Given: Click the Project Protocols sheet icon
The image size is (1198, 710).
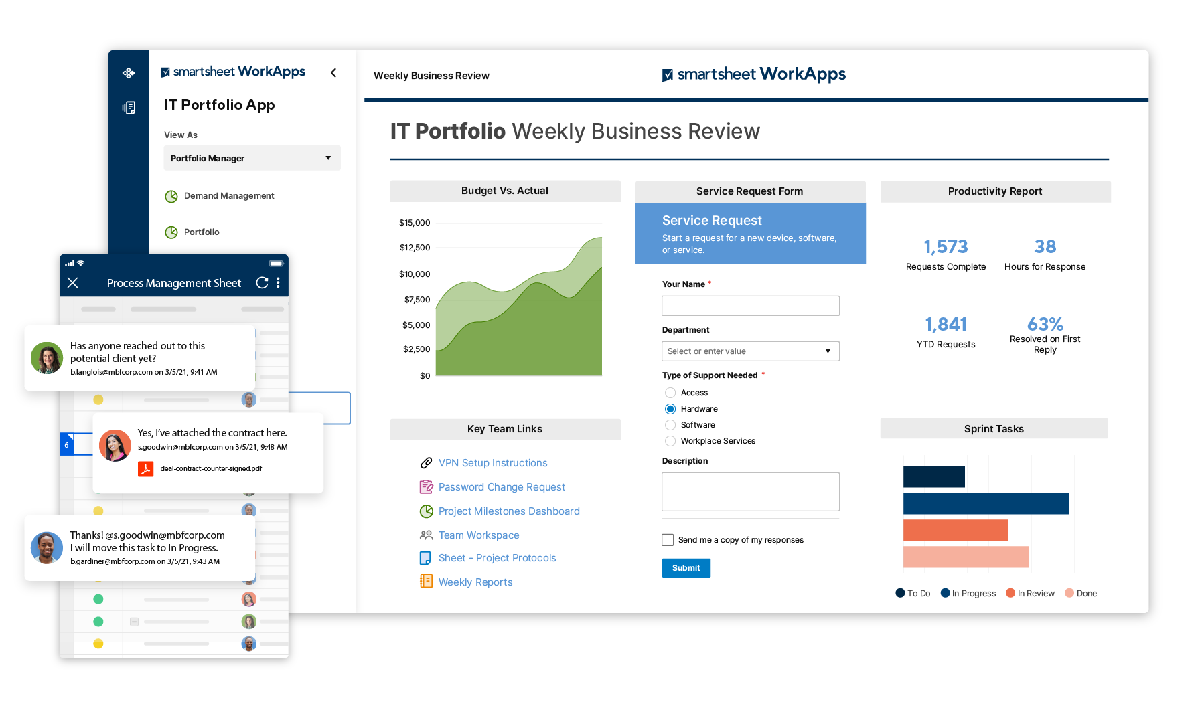Looking at the screenshot, I should [425, 558].
